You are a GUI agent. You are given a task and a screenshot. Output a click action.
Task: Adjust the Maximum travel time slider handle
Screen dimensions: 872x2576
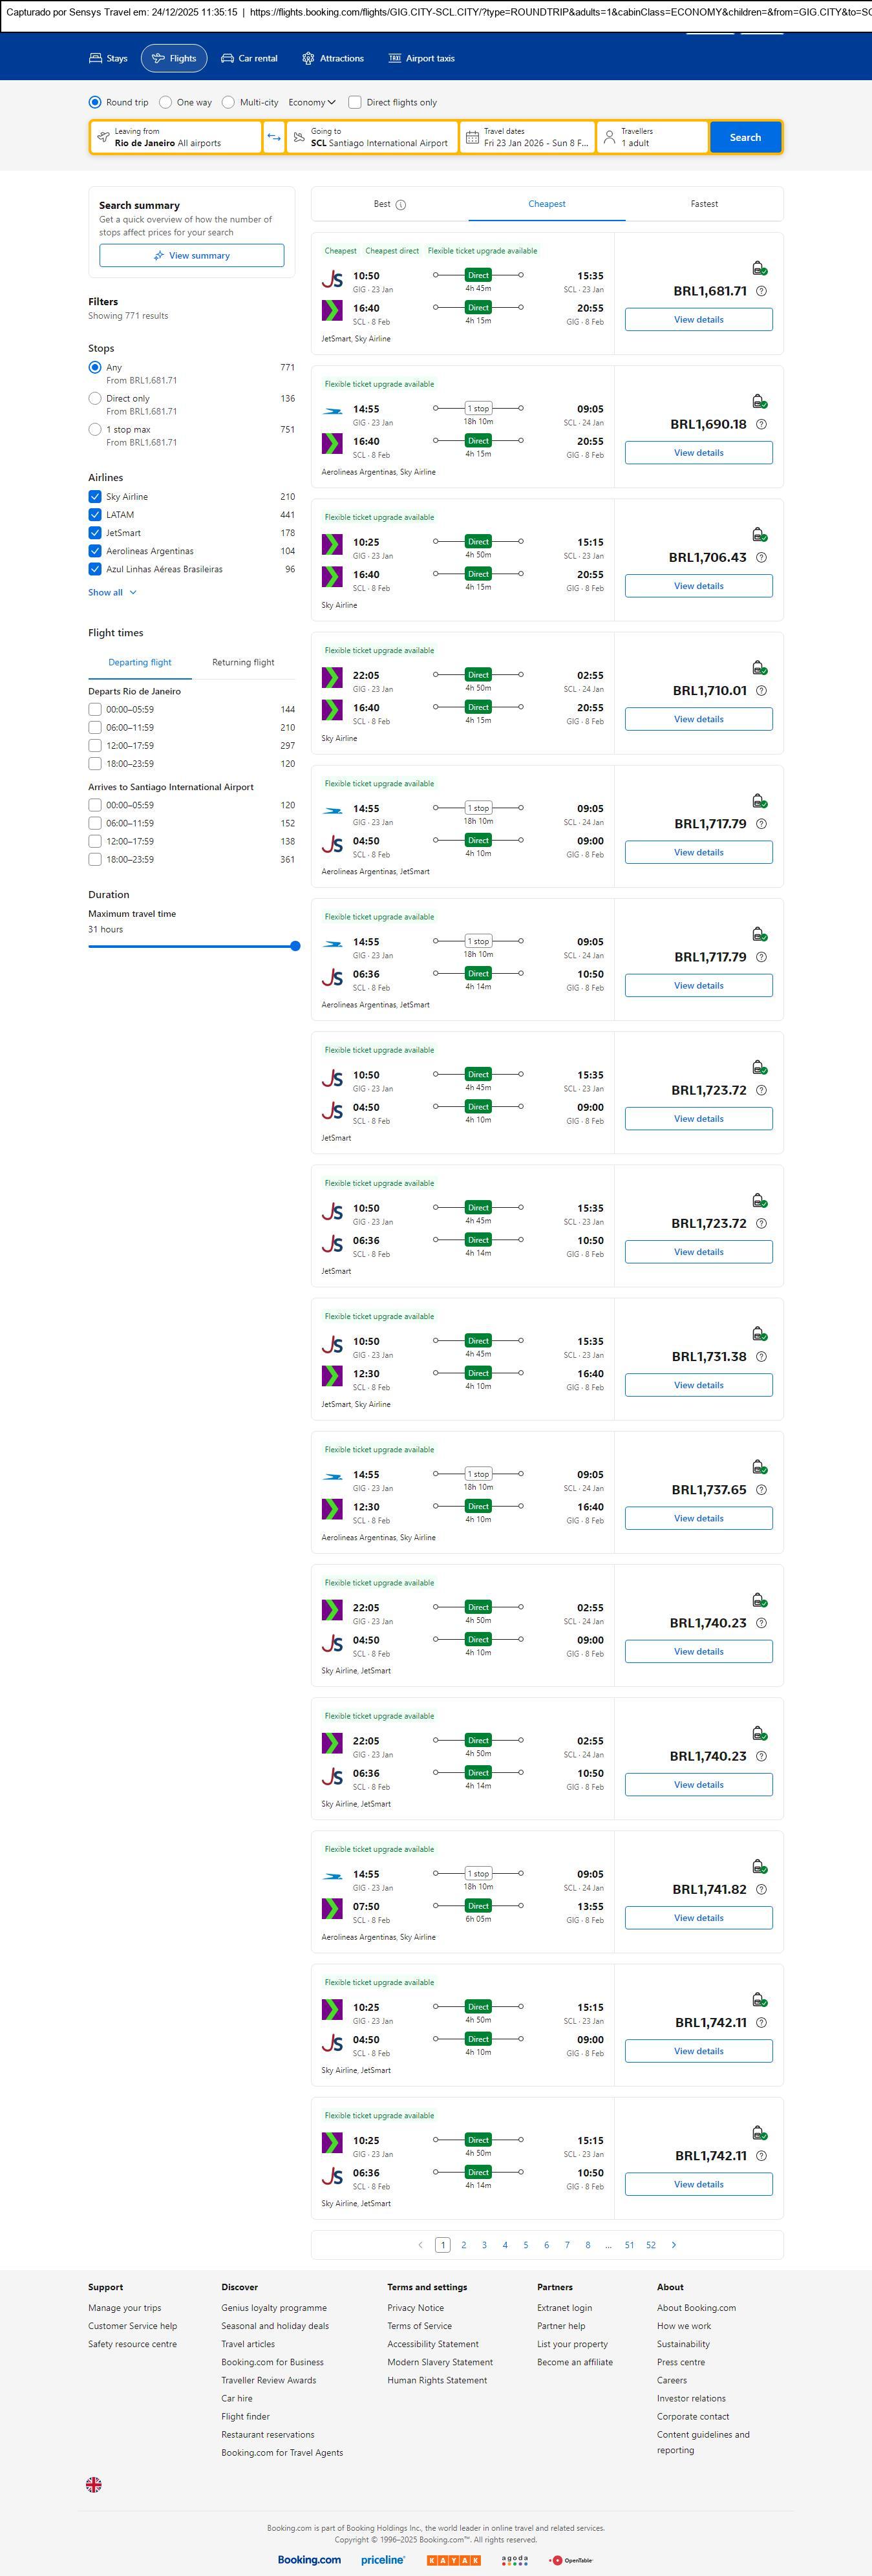tap(295, 946)
